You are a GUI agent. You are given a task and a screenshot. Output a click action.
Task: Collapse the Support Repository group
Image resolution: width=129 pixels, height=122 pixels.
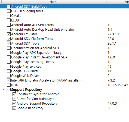pos(4,89)
